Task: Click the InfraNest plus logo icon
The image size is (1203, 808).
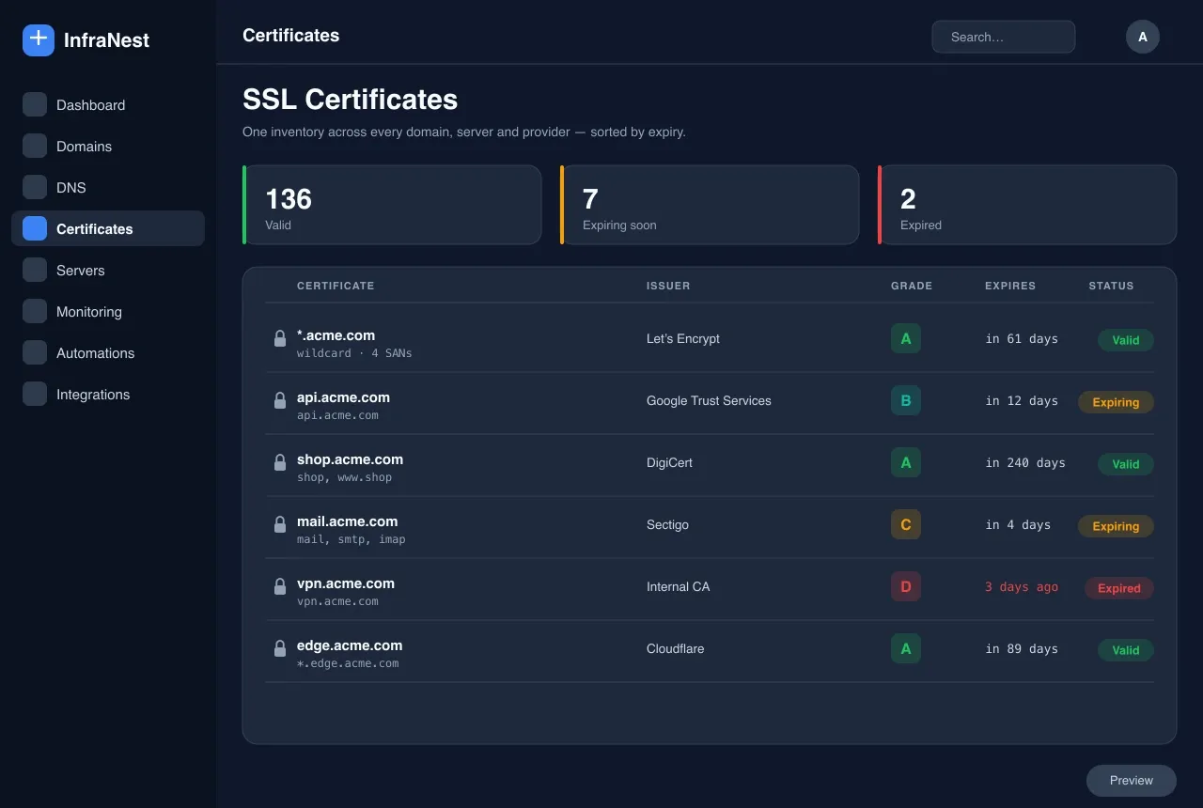Action: (39, 39)
